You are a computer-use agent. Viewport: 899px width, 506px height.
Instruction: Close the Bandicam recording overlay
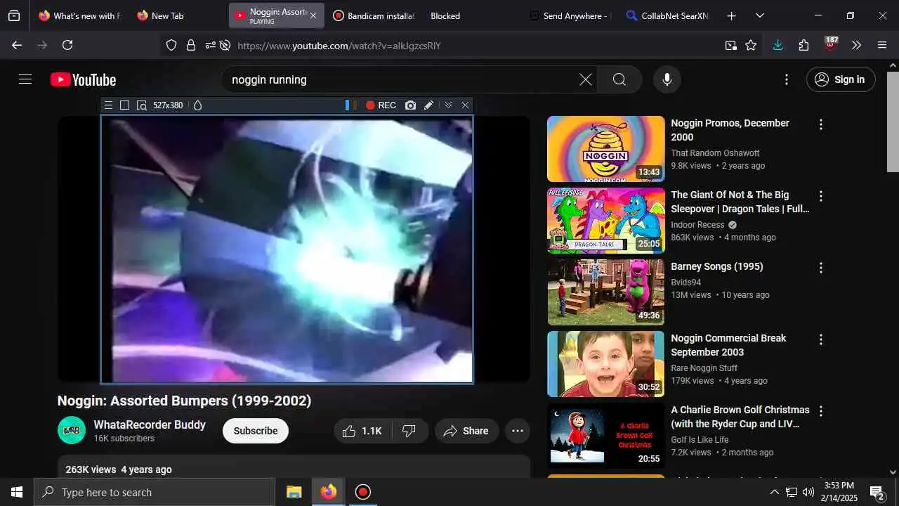(x=465, y=105)
